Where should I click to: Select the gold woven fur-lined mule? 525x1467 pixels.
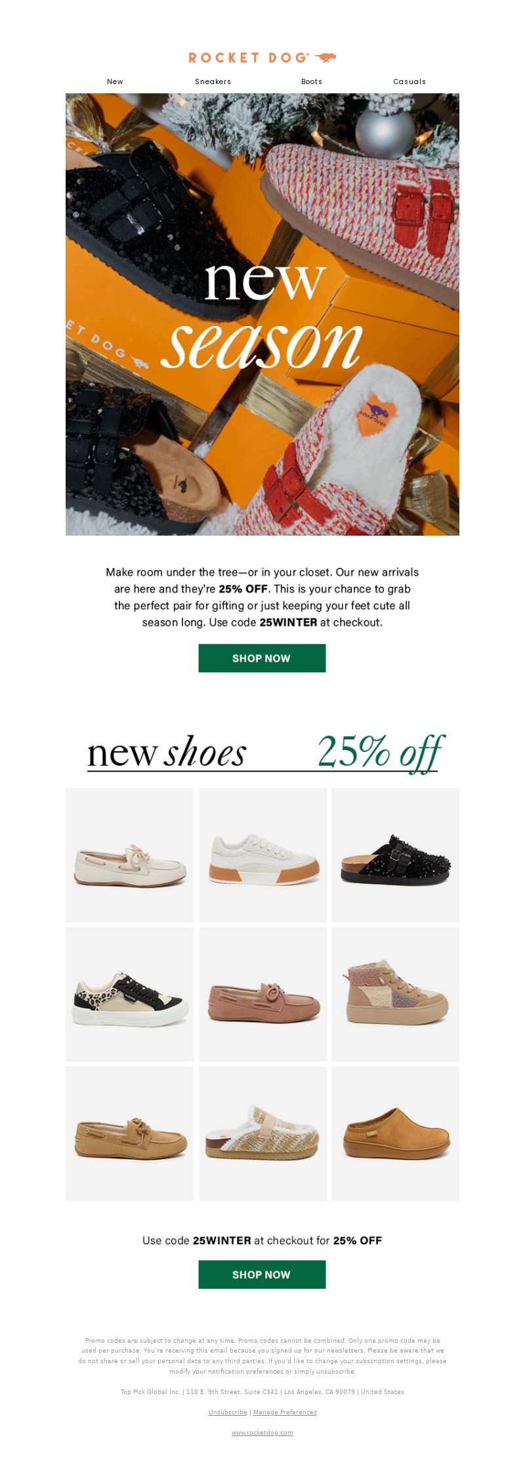click(x=262, y=1134)
